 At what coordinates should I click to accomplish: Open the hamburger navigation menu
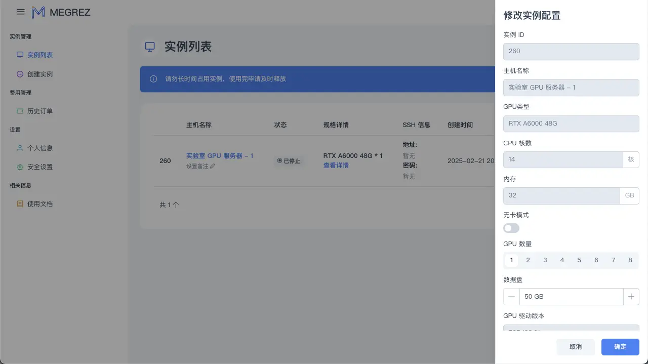(20, 12)
